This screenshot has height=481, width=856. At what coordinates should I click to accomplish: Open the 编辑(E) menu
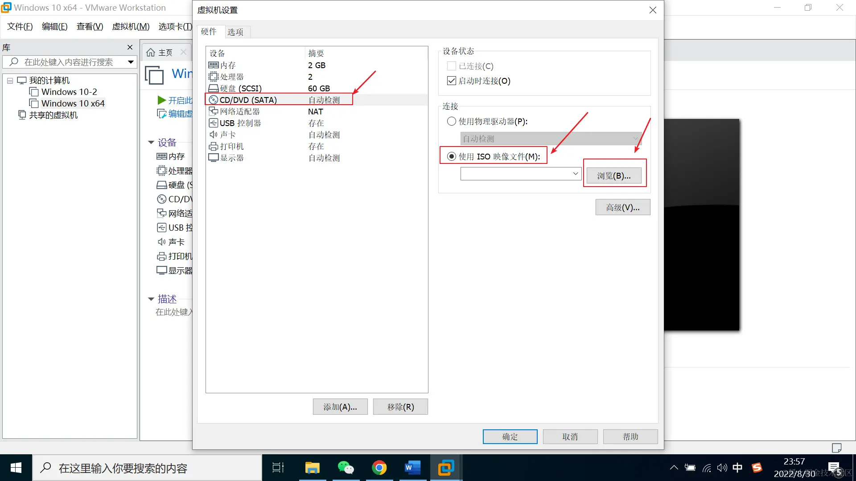tap(54, 27)
